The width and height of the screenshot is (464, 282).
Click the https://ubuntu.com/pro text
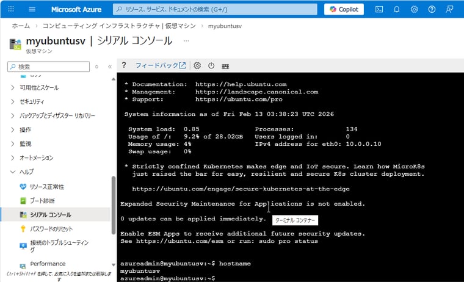pyautogui.click(x=239, y=99)
